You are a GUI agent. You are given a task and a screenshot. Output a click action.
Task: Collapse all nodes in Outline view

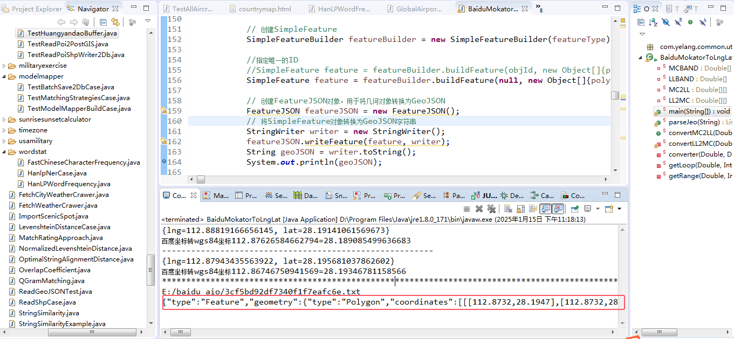coord(641,22)
